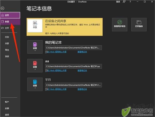This screenshot has width=155, height=117.
Task: Open 设置 dropdown for notebook 111
Action: click(35, 84)
